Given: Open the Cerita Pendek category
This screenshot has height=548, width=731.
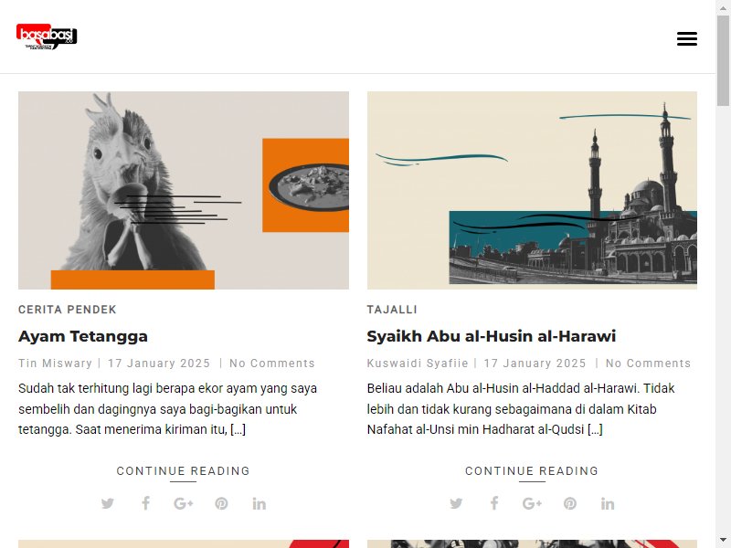Looking at the screenshot, I should 67,310.
